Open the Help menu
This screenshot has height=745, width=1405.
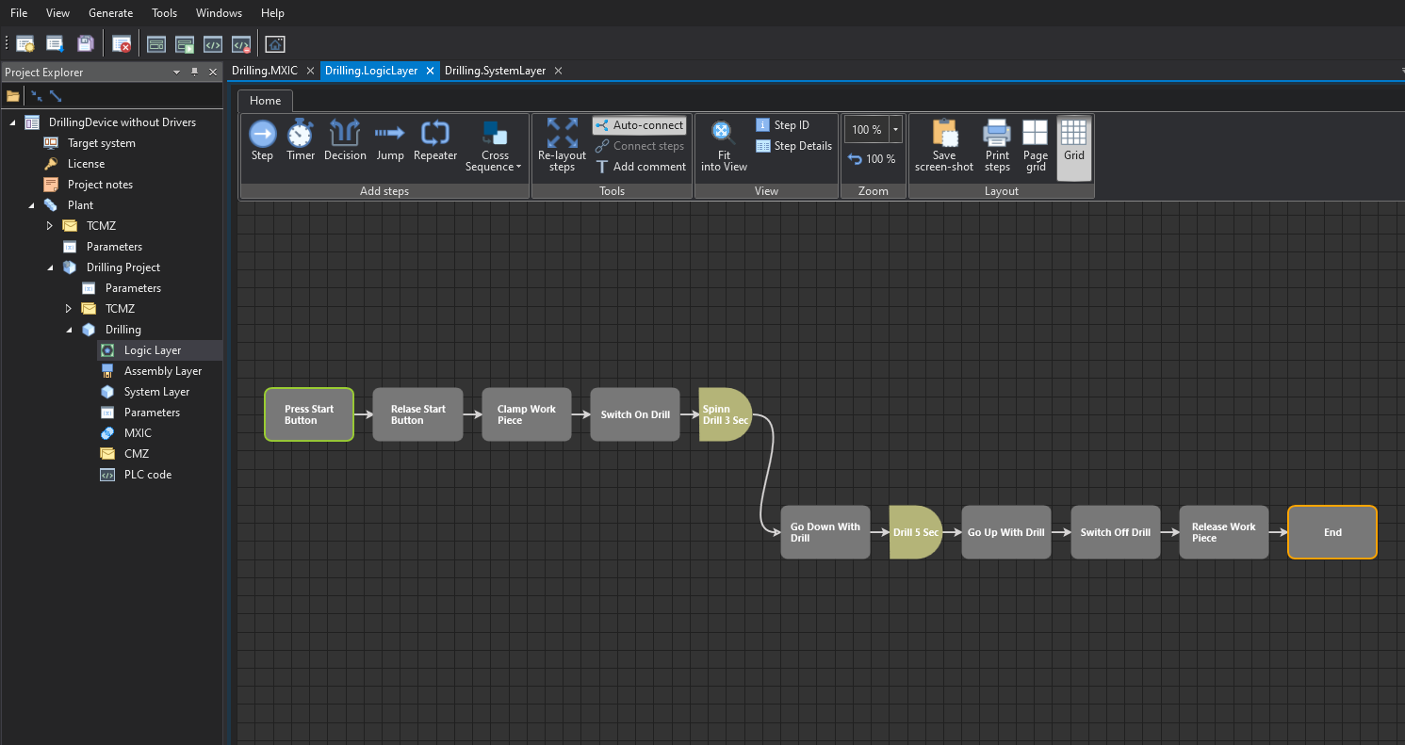point(272,13)
